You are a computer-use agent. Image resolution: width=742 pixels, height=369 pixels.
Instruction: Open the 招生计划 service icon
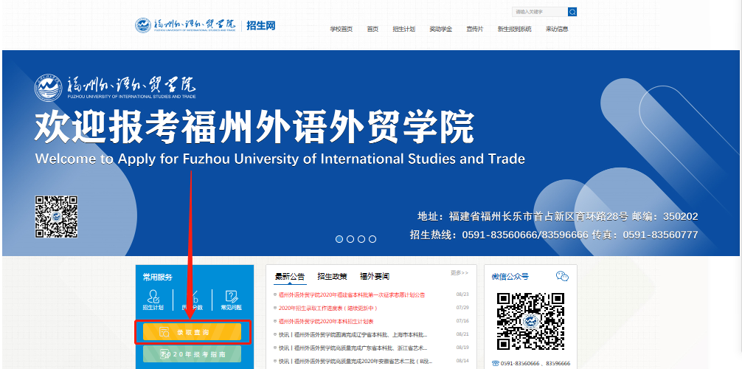click(x=153, y=300)
